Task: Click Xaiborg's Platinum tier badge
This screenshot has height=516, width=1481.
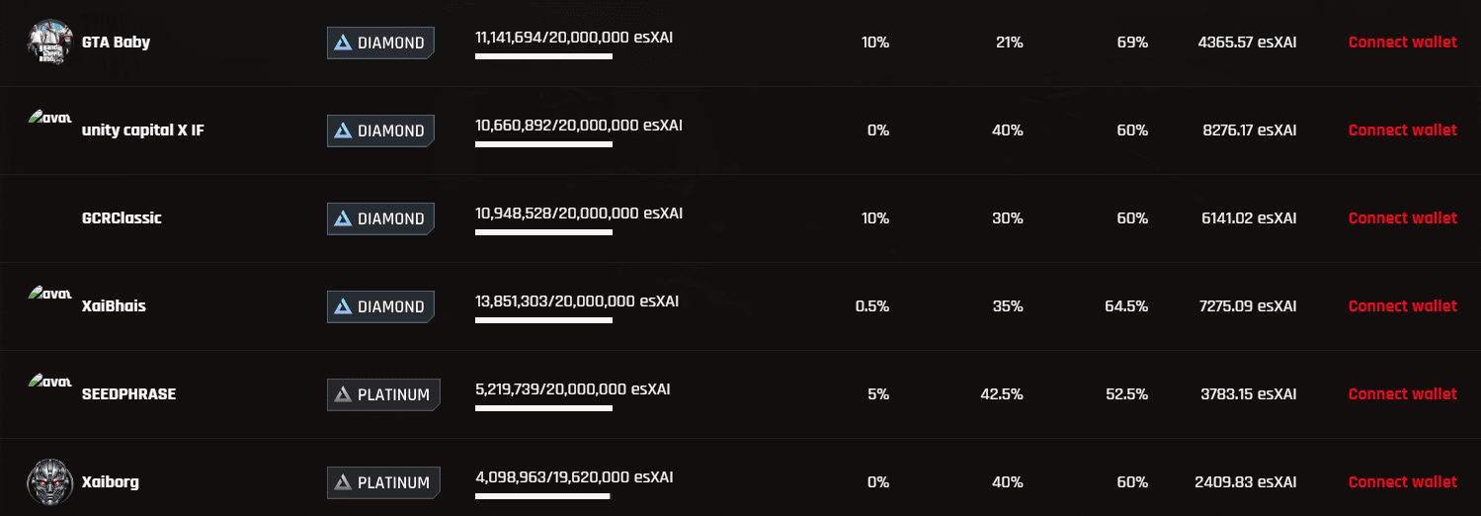Action: (383, 482)
